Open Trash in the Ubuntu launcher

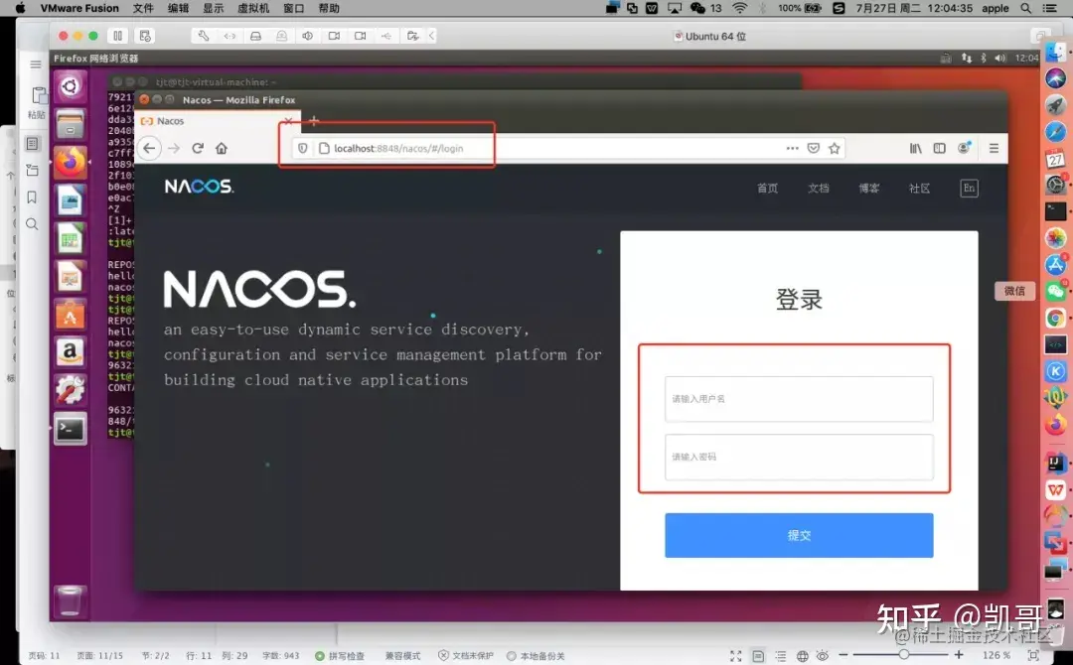(70, 601)
